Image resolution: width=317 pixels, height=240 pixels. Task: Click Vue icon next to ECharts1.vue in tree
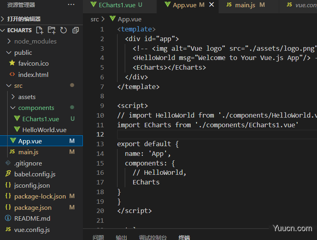pos(17,118)
